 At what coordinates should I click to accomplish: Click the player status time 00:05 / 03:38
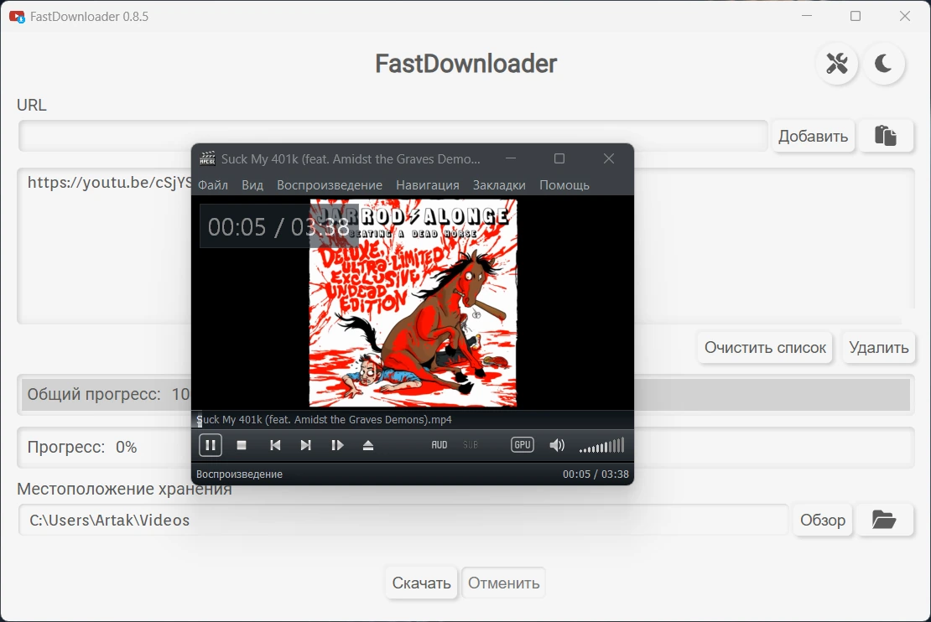596,474
